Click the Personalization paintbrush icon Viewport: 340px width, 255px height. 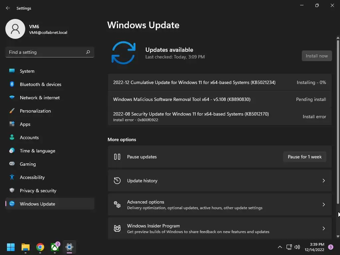pos(12,111)
